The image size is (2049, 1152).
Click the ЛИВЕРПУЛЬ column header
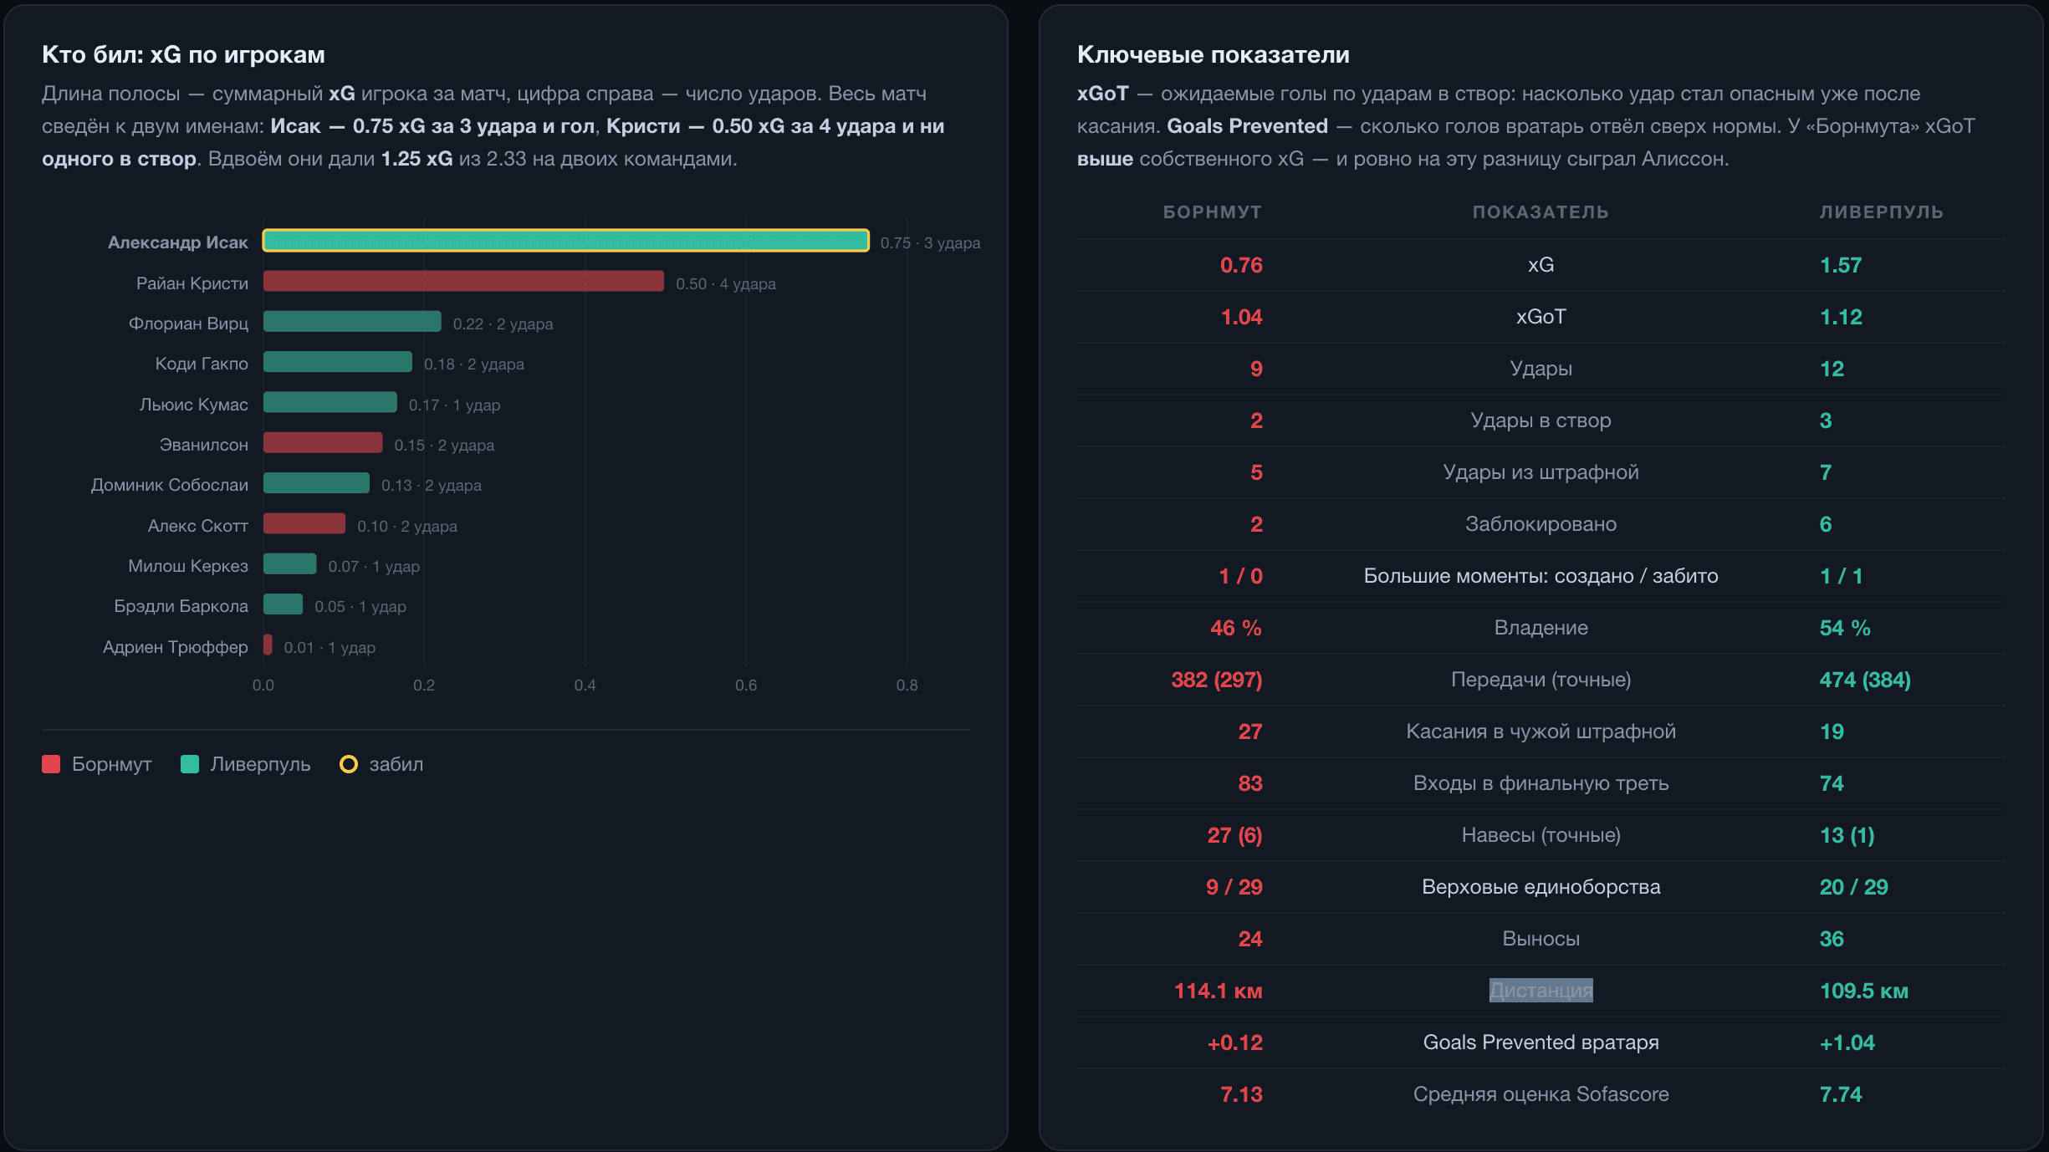tap(1882, 212)
